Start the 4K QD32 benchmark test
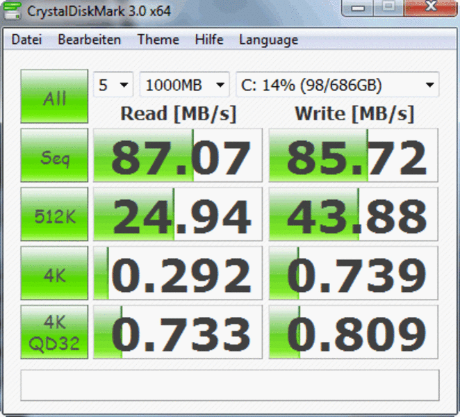Viewport: 460px width, 417px height. 54,332
